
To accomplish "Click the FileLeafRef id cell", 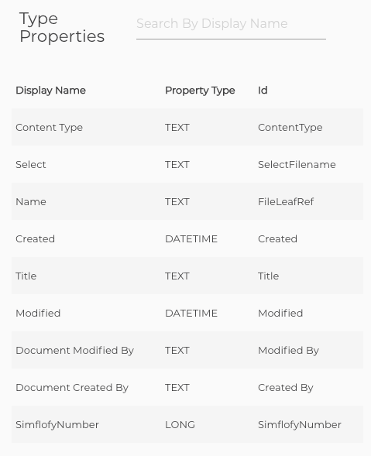I will click(286, 201).
